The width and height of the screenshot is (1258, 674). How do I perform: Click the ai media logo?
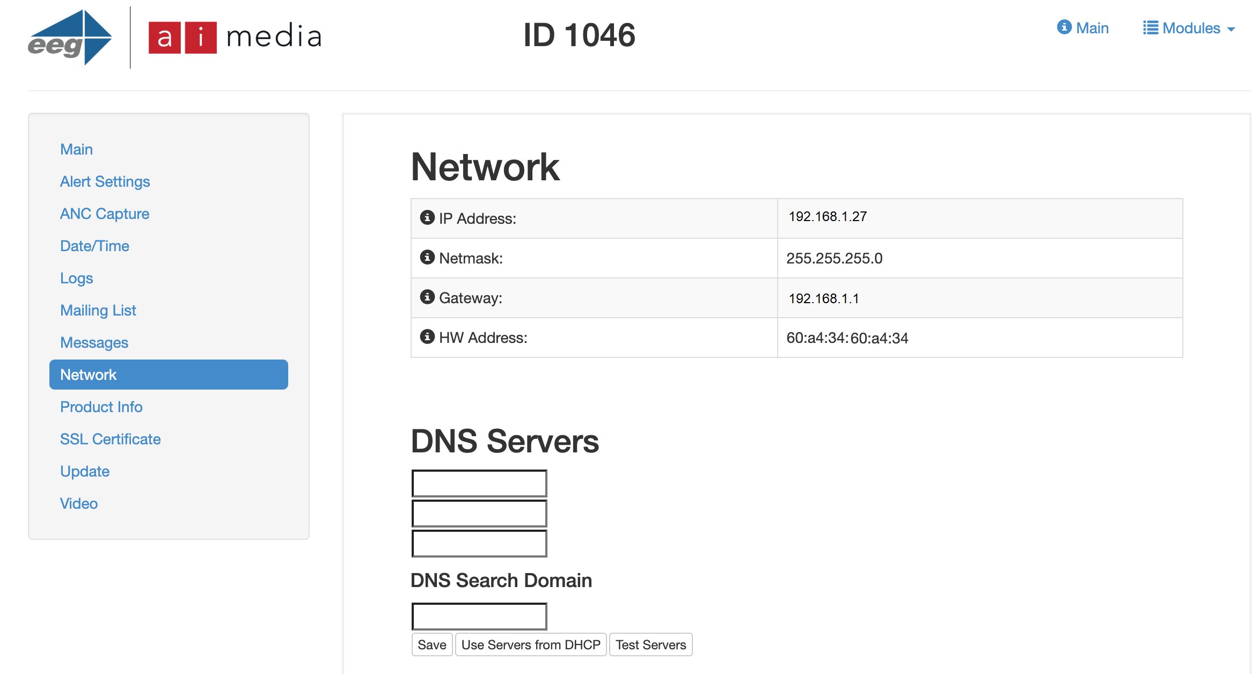[235, 37]
